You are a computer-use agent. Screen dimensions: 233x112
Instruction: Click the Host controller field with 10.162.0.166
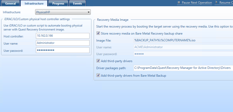coord(63,36)
